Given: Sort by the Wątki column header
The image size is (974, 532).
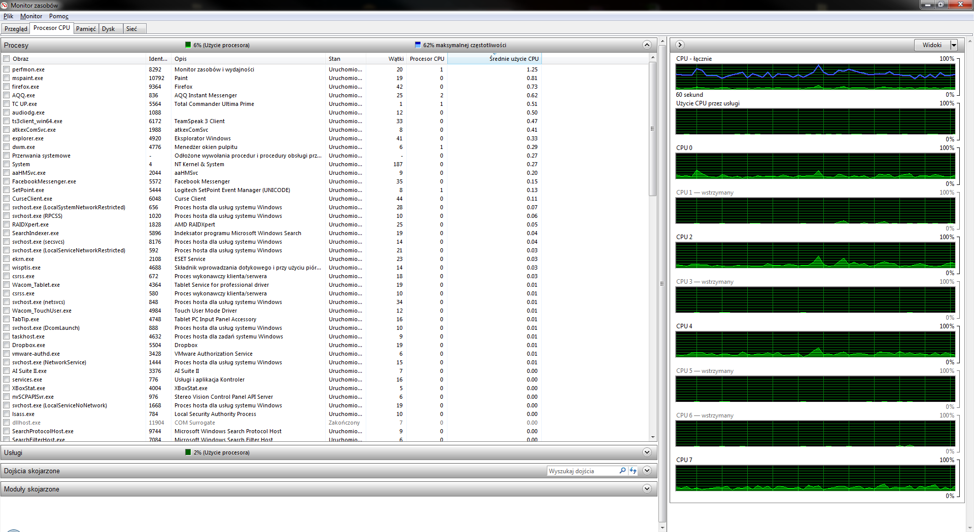Looking at the screenshot, I should 387,59.
